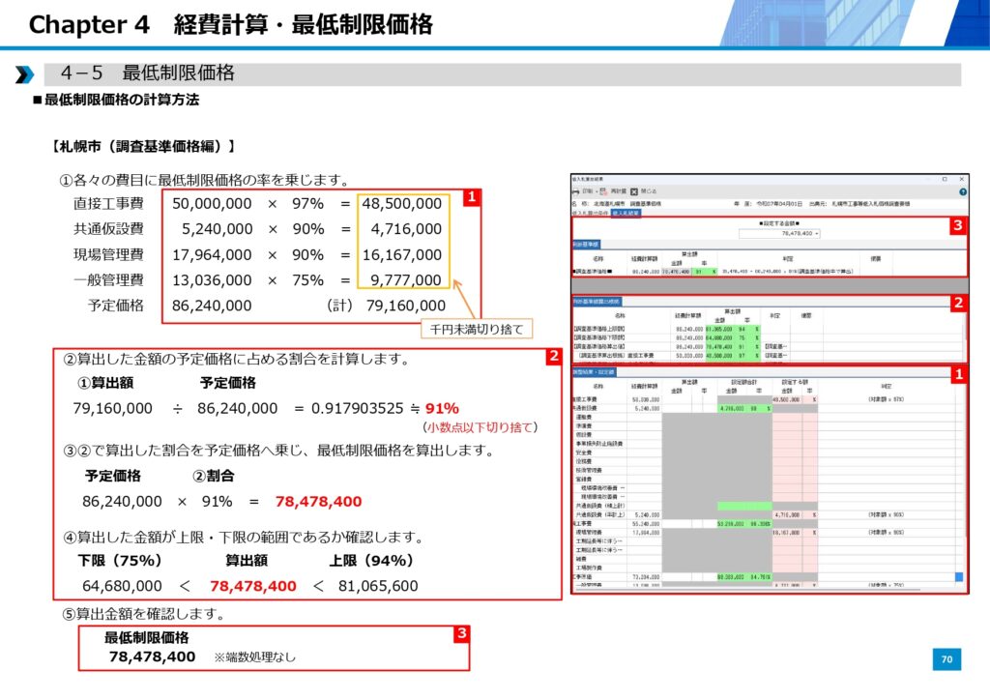Select the 低入札結果 tab

click(x=624, y=214)
